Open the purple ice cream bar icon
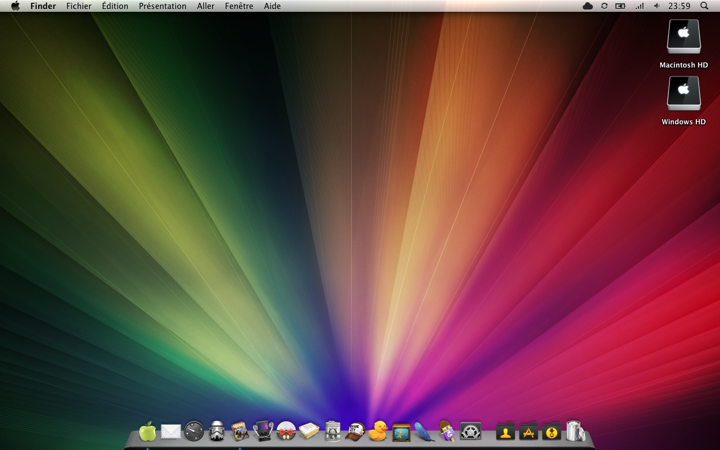 tap(447, 431)
